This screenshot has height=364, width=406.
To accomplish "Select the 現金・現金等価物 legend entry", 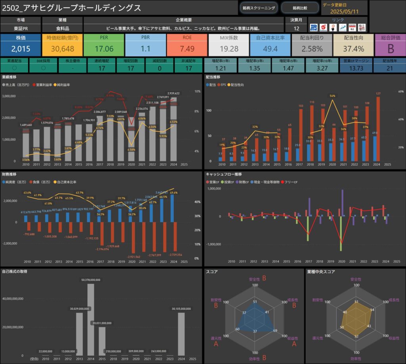I will tap(265, 182).
